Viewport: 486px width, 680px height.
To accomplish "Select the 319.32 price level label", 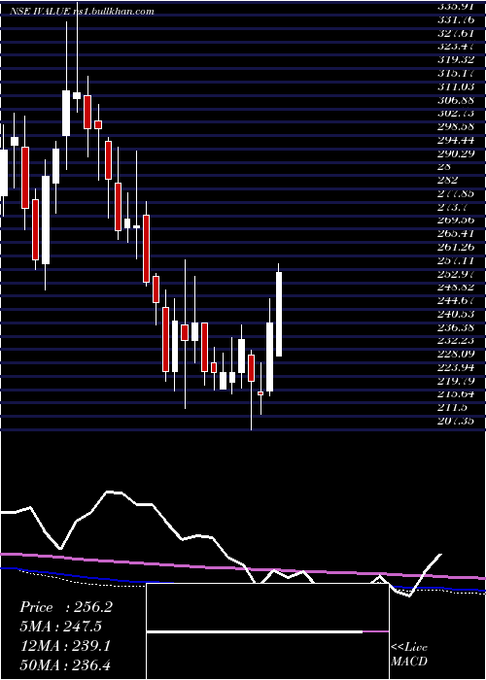I will point(457,59).
